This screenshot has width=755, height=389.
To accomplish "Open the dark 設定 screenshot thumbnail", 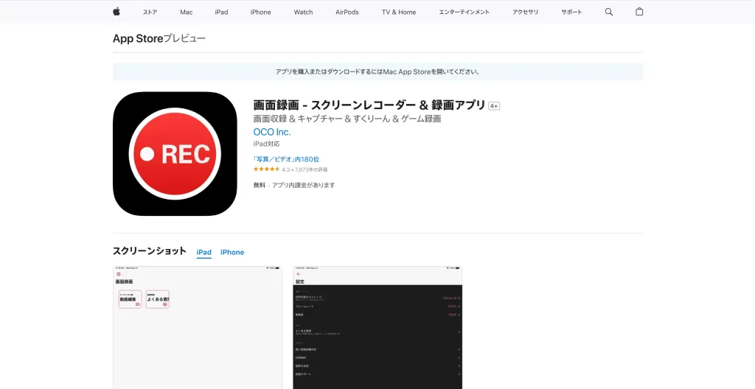I will pos(377,327).
